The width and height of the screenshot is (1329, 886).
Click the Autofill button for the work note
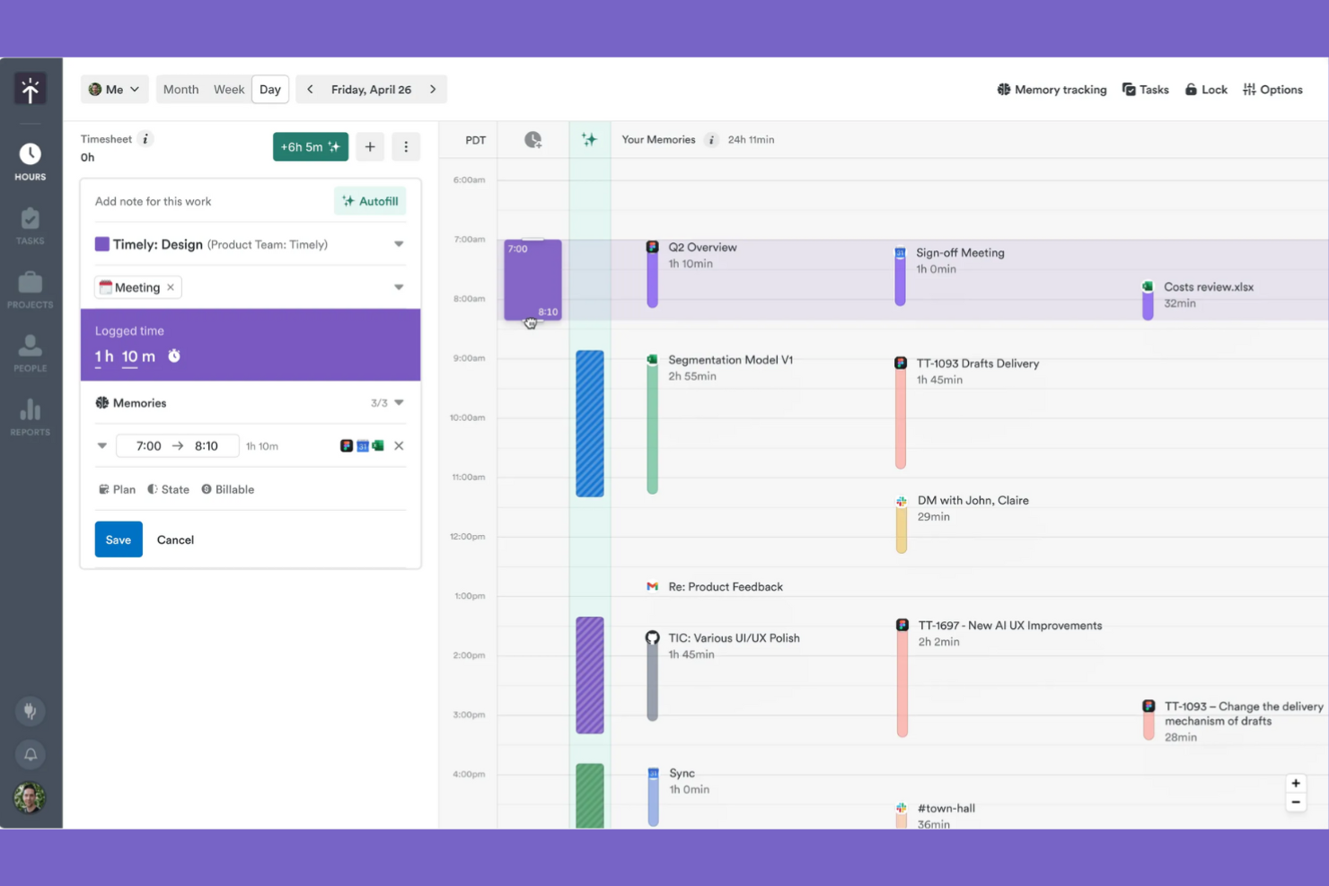click(x=369, y=200)
